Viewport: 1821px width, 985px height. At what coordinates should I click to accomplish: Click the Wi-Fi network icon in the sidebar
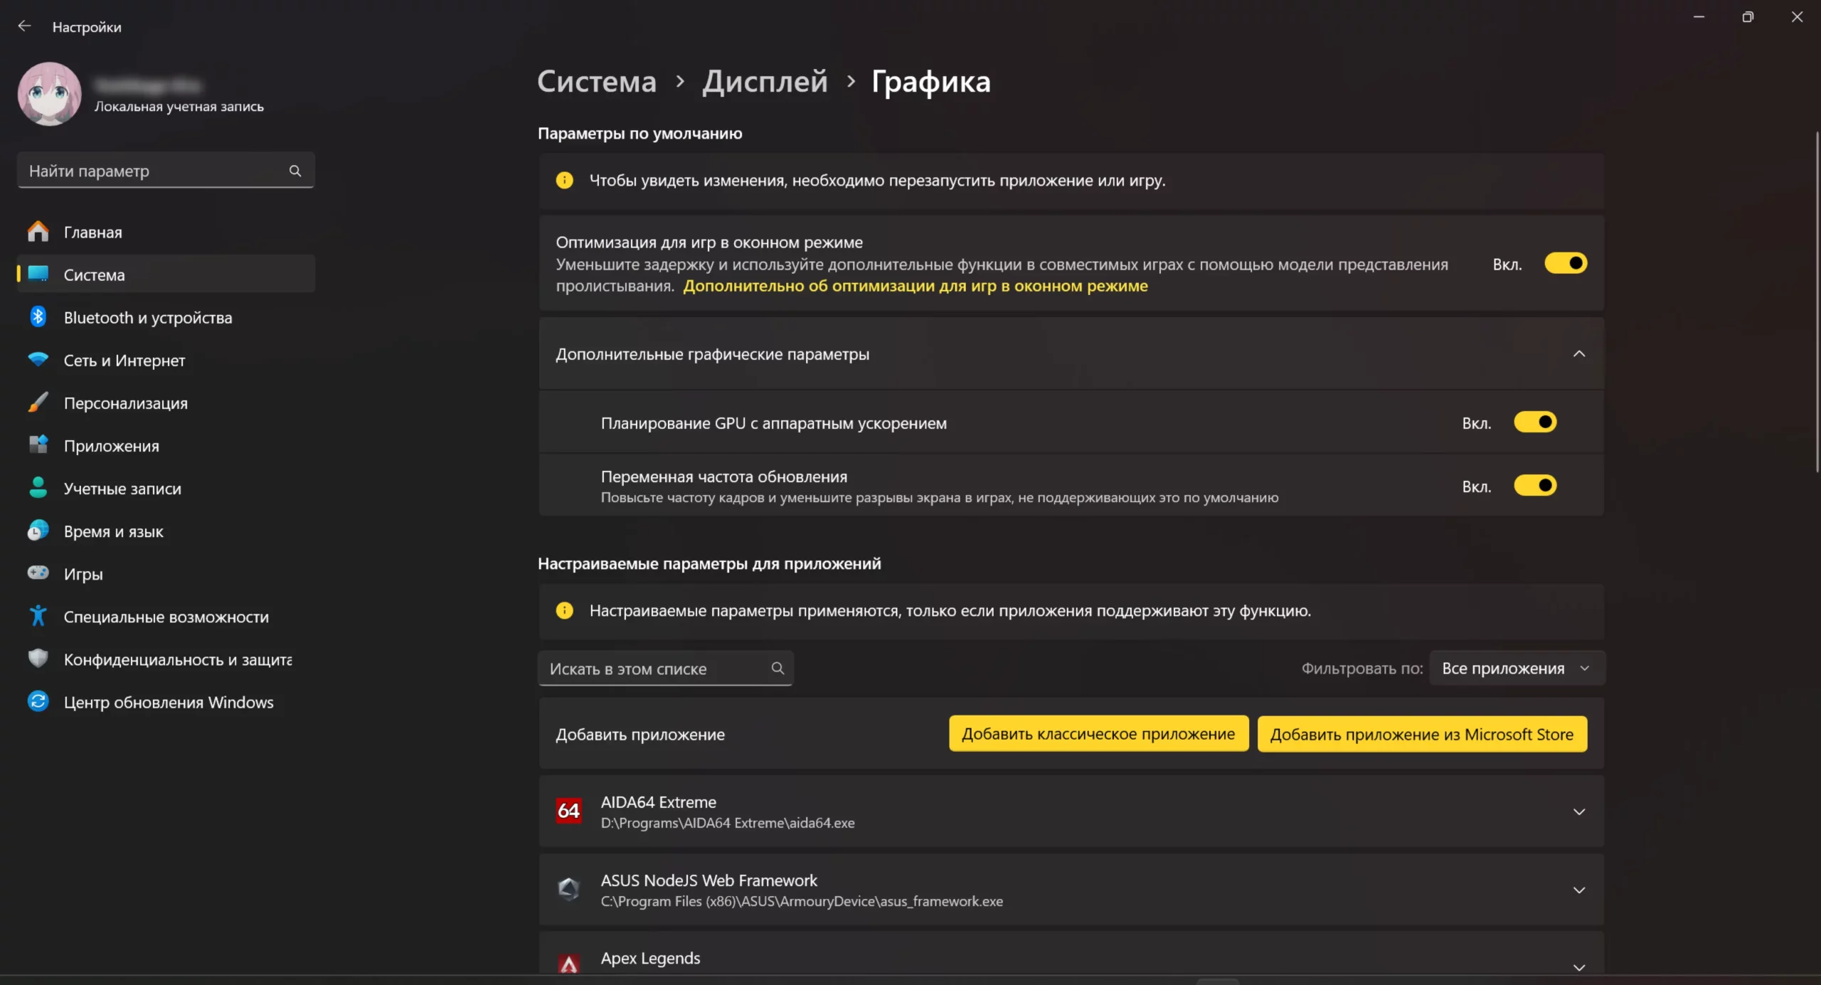(x=38, y=360)
